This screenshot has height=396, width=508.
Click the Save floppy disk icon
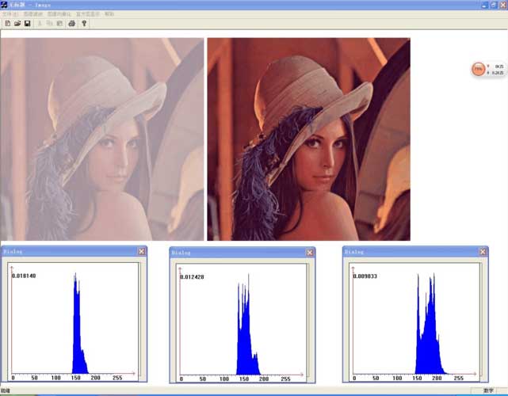[27, 23]
